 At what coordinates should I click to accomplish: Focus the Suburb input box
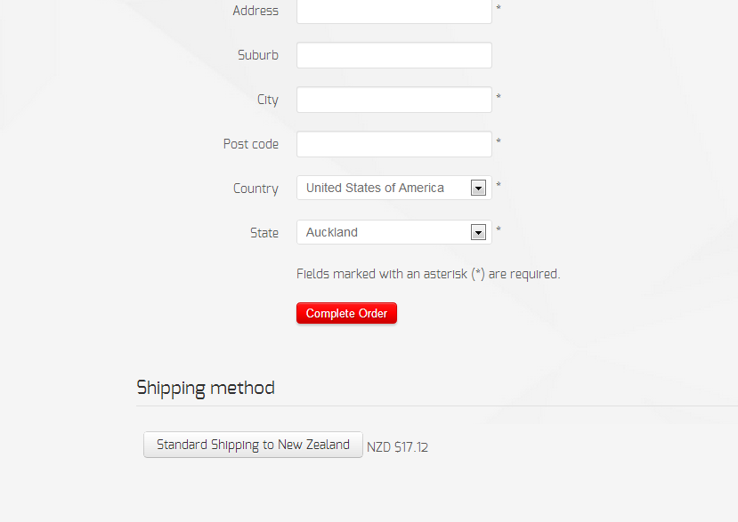[x=393, y=55]
